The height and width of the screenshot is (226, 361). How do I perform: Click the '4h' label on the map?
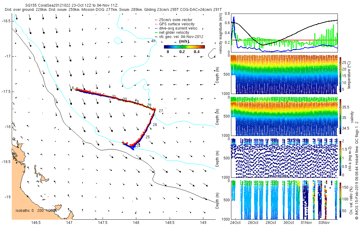click(153, 41)
